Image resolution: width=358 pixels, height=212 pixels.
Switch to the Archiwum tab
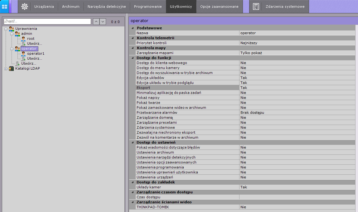click(70, 7)
